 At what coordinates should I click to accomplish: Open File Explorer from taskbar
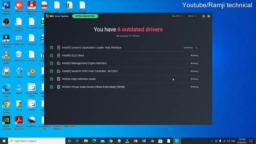tap(86, 141)
